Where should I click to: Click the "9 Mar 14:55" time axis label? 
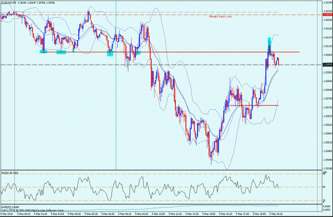209,214
